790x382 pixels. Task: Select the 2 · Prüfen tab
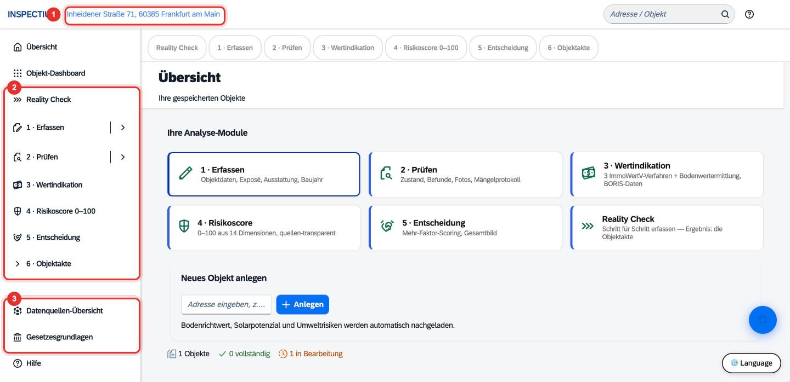tap(287, 48)
